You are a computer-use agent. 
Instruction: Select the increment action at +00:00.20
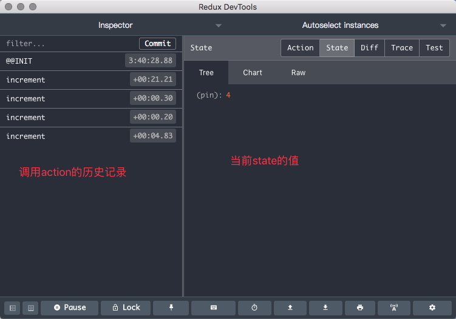tap(91, 118)
